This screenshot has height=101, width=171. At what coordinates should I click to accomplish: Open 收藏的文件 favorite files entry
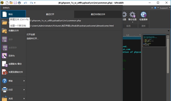[x=13, y=31]
